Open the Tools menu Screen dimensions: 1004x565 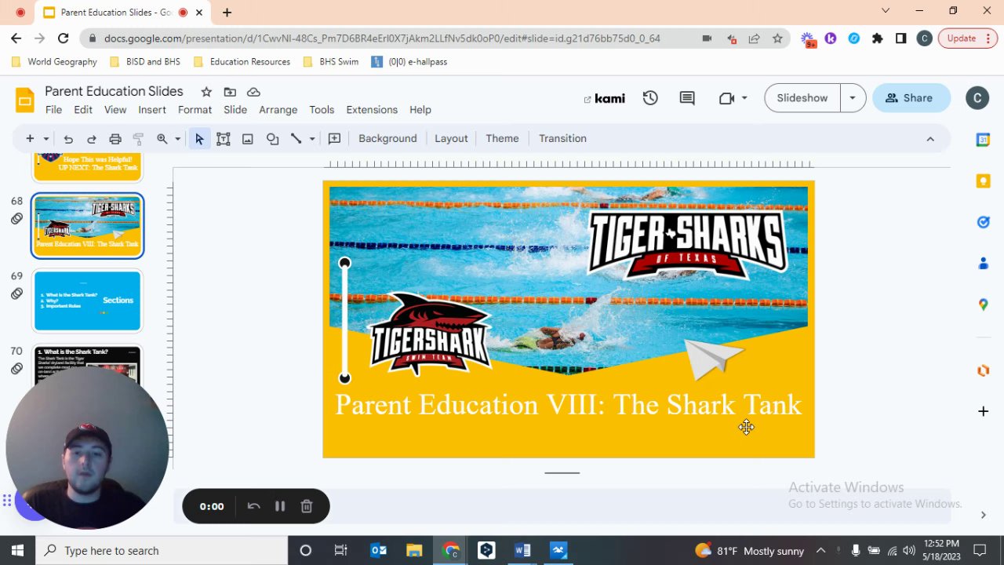click(322, 110)
